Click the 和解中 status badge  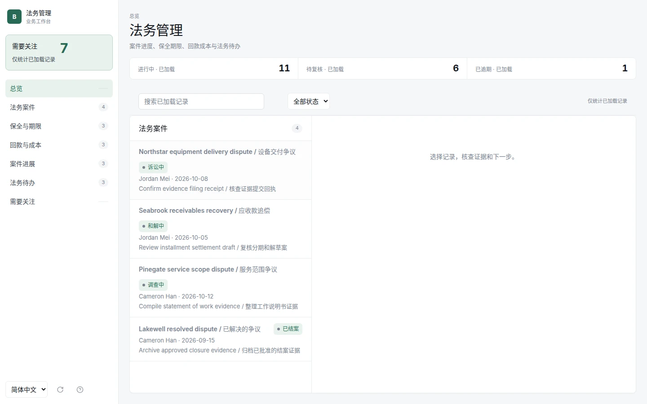[153, 226]
